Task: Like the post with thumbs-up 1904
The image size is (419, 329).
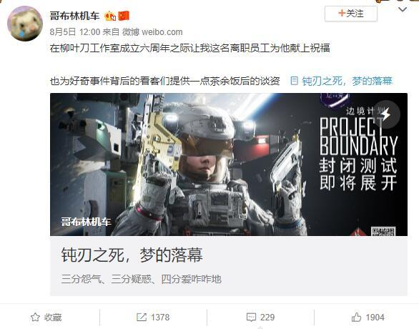Action: pyautogui.click(x=368, y=318)
